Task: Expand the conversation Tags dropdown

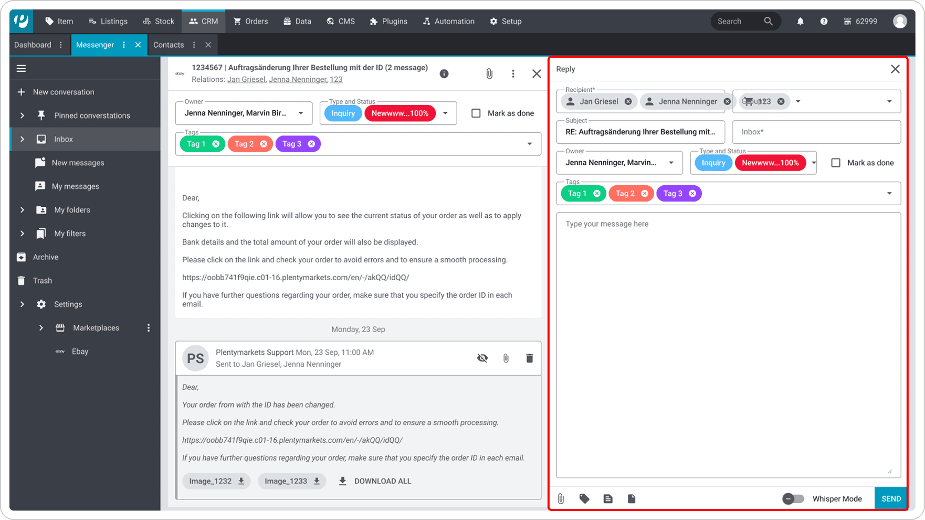Action: point(529,144)
